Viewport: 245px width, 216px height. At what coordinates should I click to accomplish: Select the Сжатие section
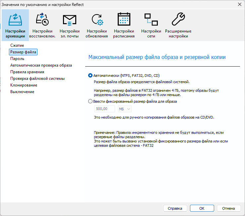point(17,45)
